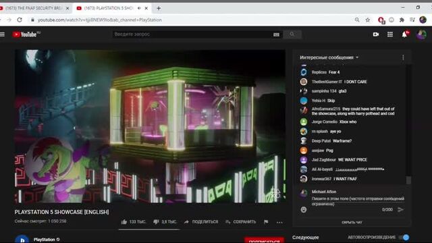Click the ПОДЕЛИТЬСЯ share button
The width and height of the screenshot is (432, 243).
201,222
